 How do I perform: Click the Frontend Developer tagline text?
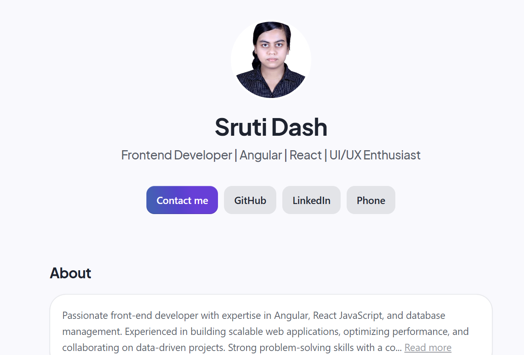(x=176, y=155)
